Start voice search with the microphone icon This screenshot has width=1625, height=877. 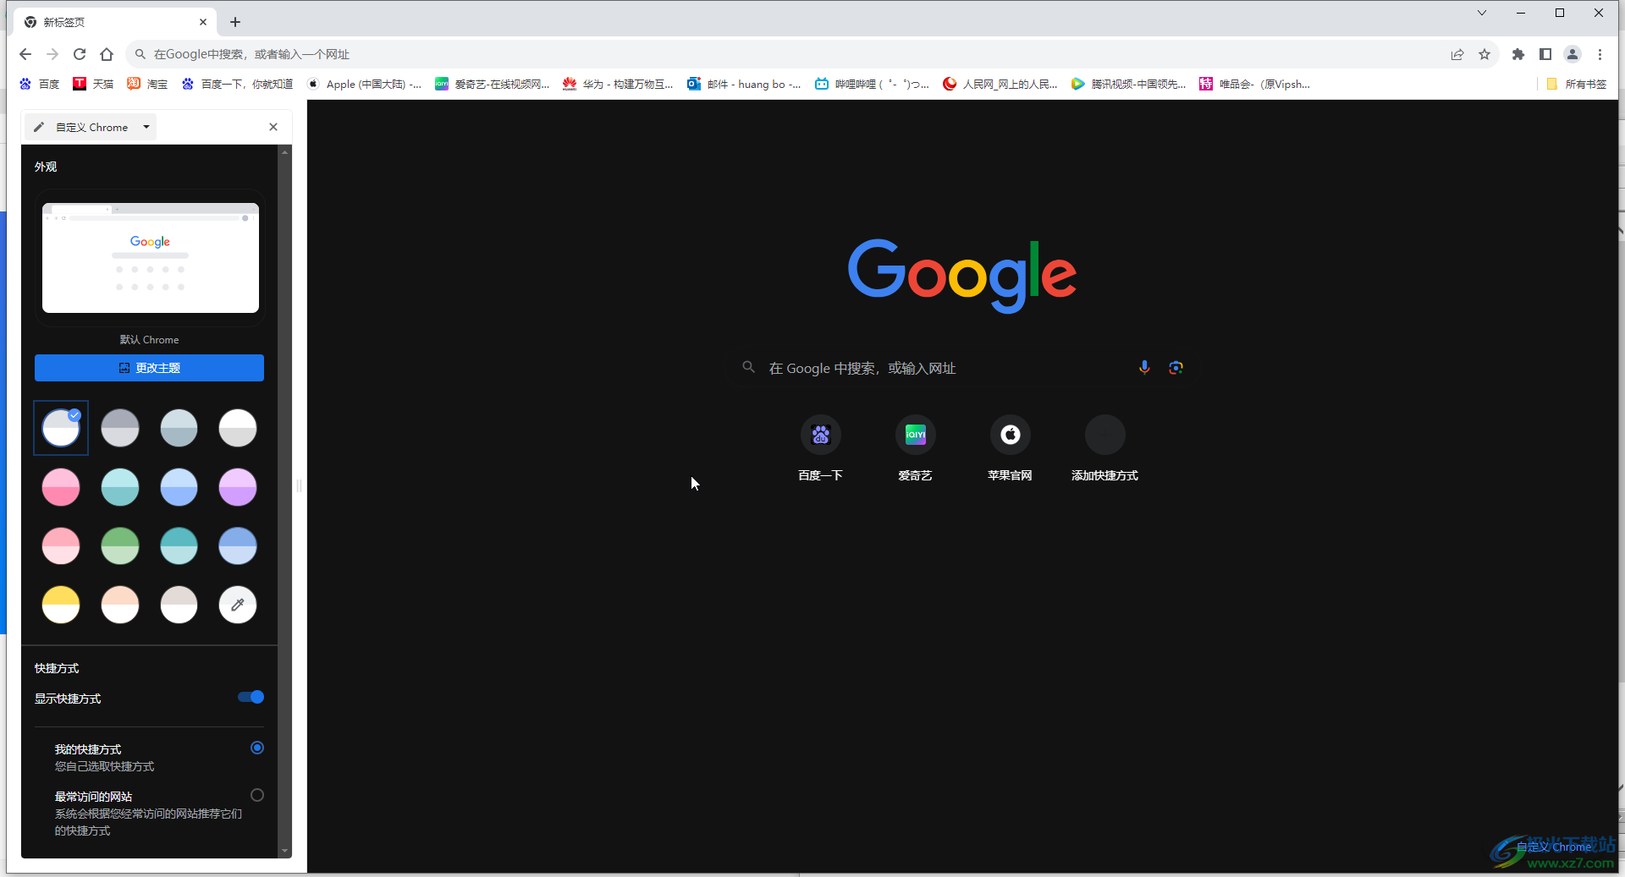point(1144,367)
